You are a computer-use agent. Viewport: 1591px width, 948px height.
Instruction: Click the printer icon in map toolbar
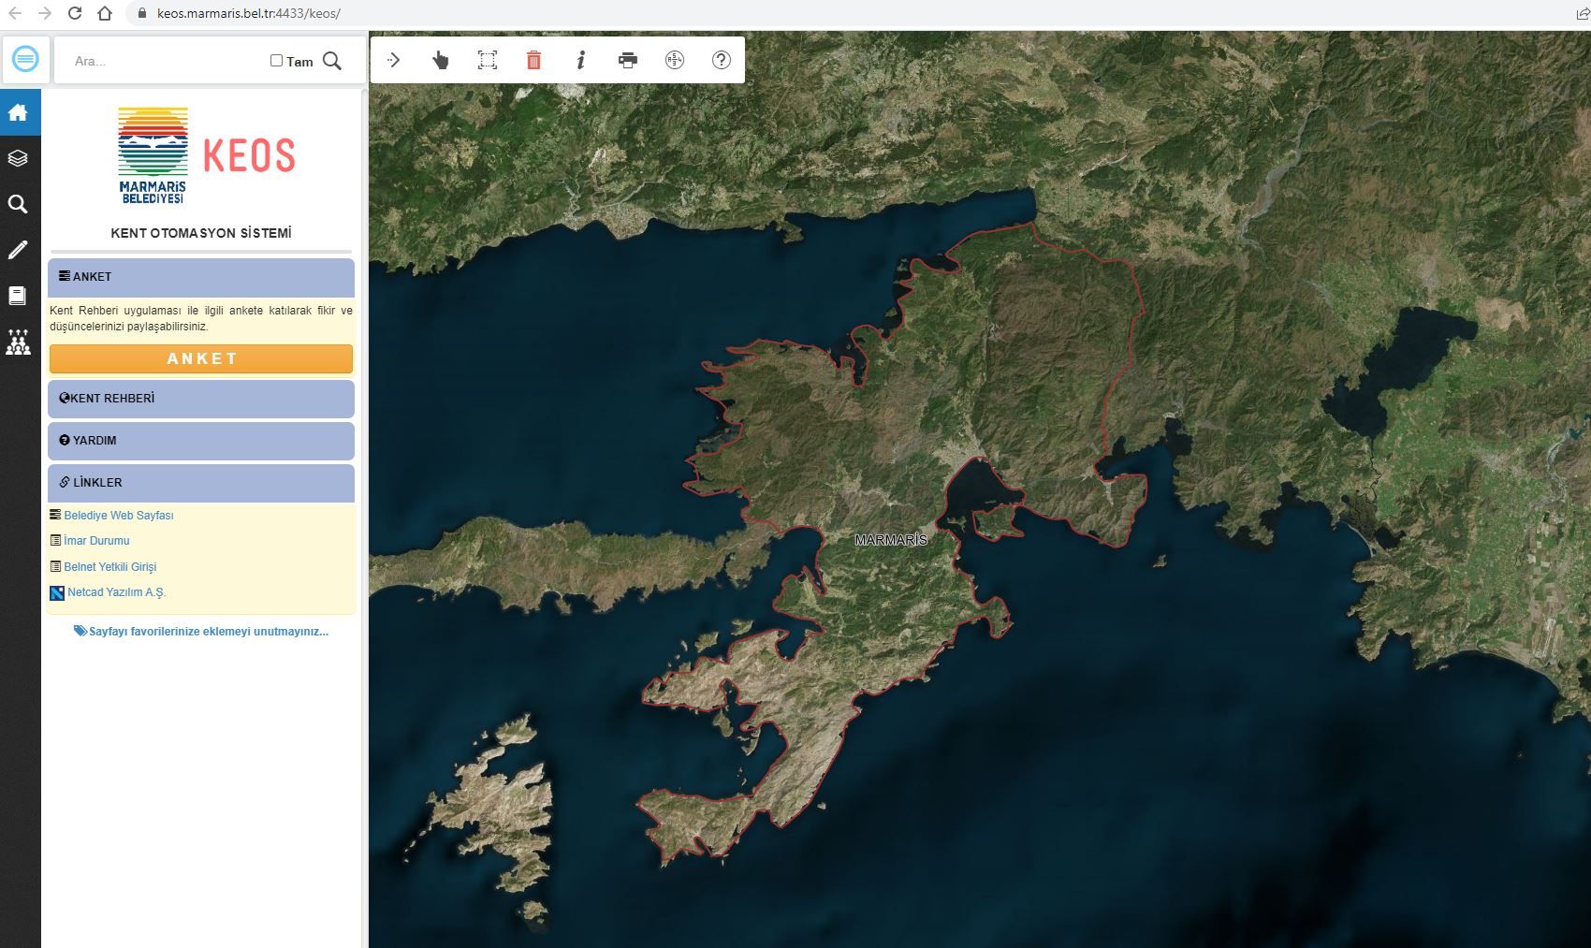627,61
